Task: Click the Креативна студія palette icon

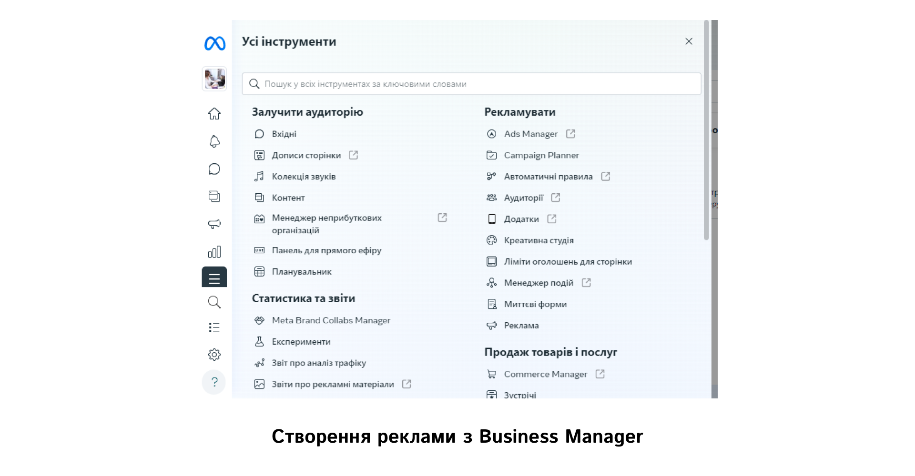Action: click(x=492, y=240)
